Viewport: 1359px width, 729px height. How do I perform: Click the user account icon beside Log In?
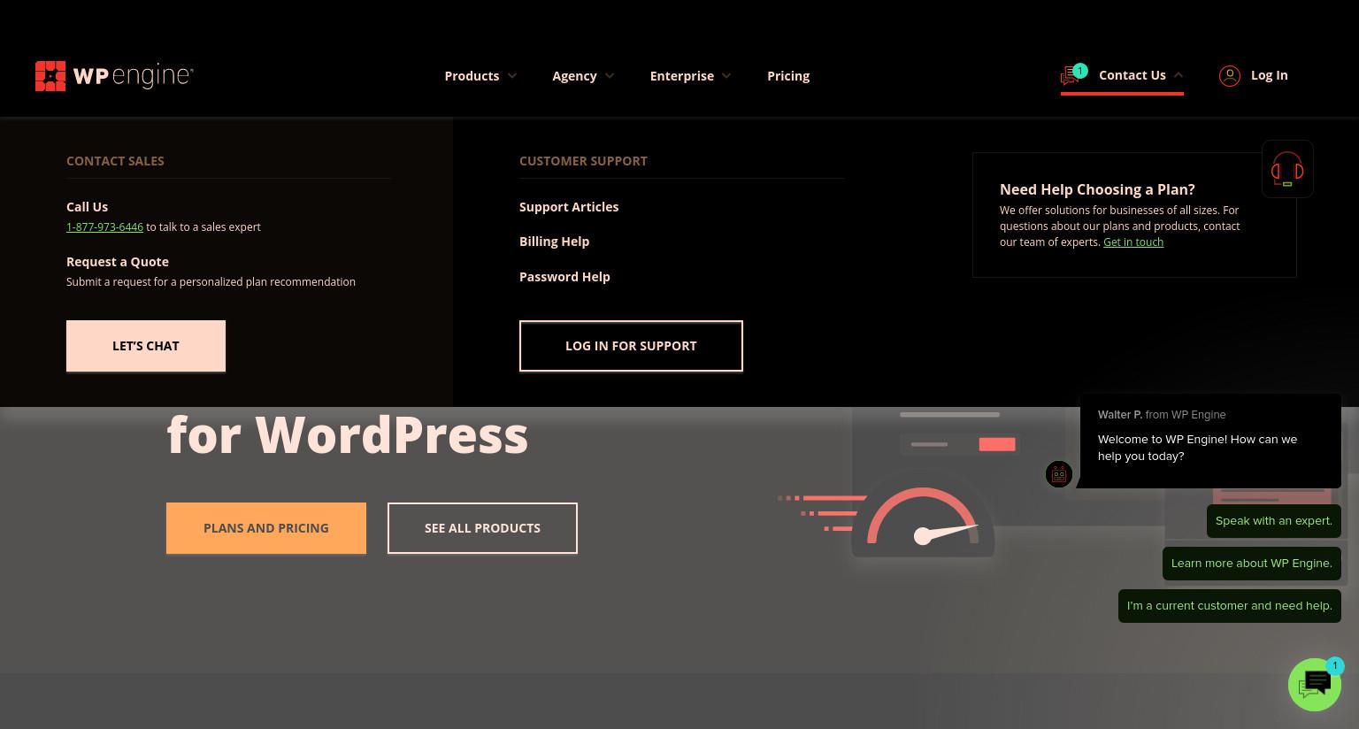pyautogui.click(x=1230, y=76)
